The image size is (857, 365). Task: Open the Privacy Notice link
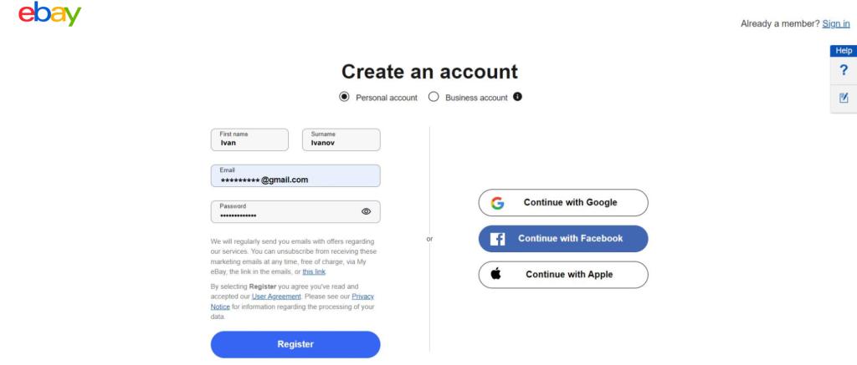pos(292,302)
